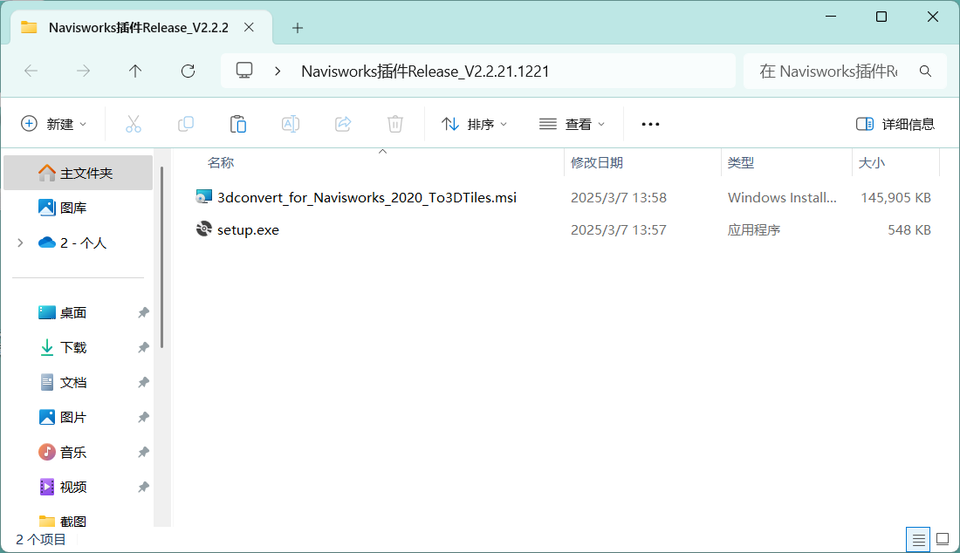Sort by 名称 column header

point(221,163)
